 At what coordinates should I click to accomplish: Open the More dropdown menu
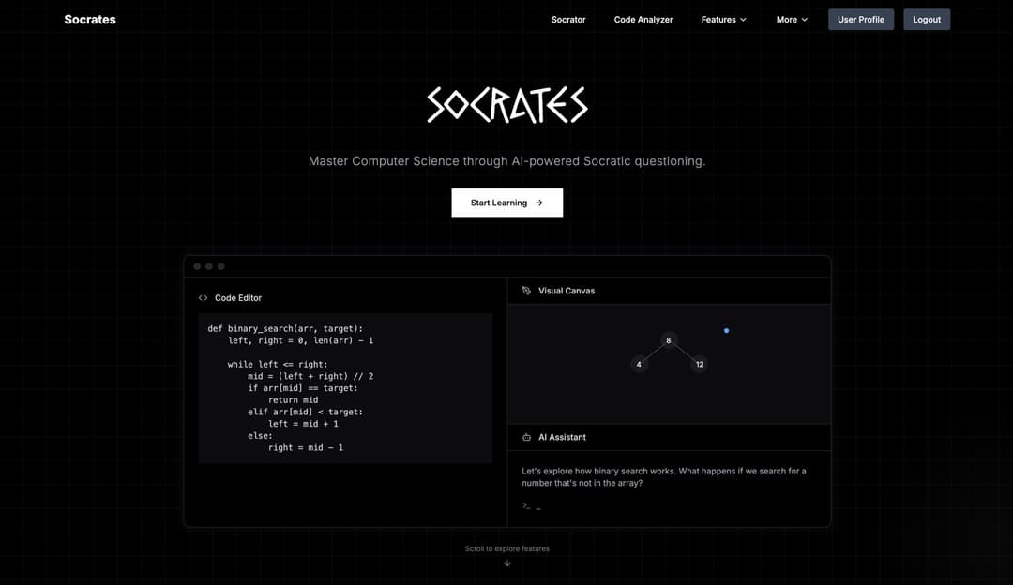tap(791, 19)
